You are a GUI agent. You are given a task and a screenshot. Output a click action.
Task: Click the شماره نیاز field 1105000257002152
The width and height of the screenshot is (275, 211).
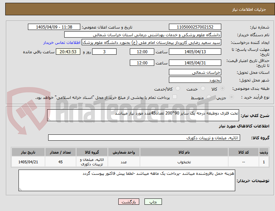click(195, 27)
